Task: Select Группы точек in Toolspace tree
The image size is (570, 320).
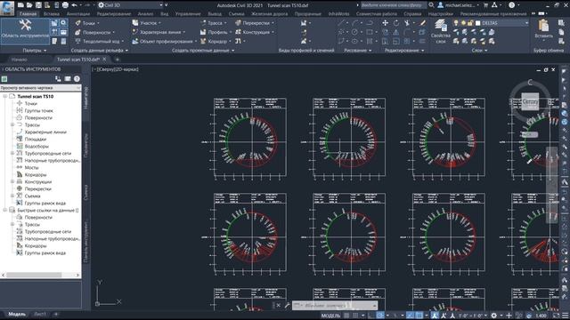Action: tap(38, 110)
